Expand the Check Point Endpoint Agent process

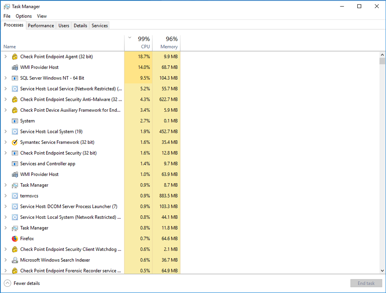pos(6,57)
